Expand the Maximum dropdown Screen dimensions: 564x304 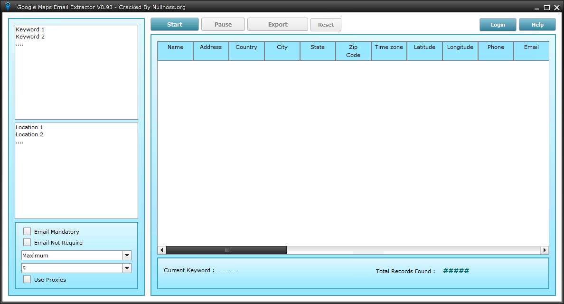[127, 256]
